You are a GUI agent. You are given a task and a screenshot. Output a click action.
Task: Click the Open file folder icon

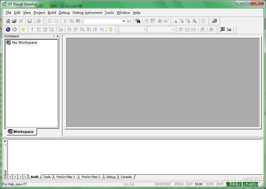coord(14,21)
